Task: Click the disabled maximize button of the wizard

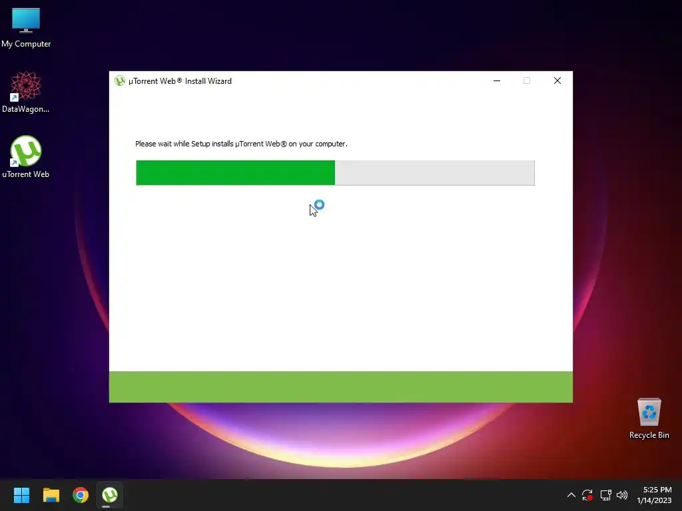Action: pyautogui.click(x=527, y=81)
